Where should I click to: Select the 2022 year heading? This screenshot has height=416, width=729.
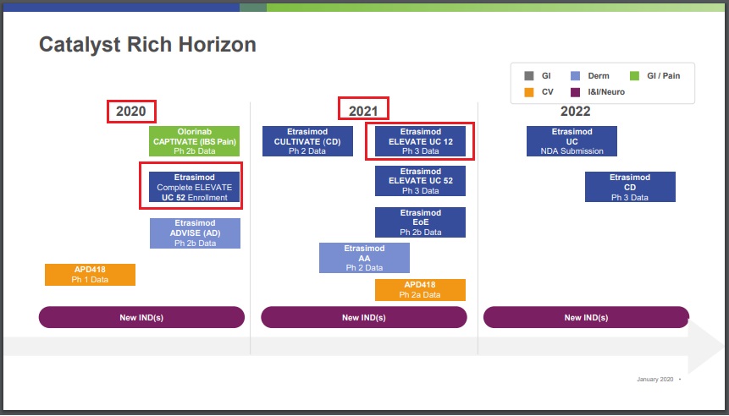575,112
